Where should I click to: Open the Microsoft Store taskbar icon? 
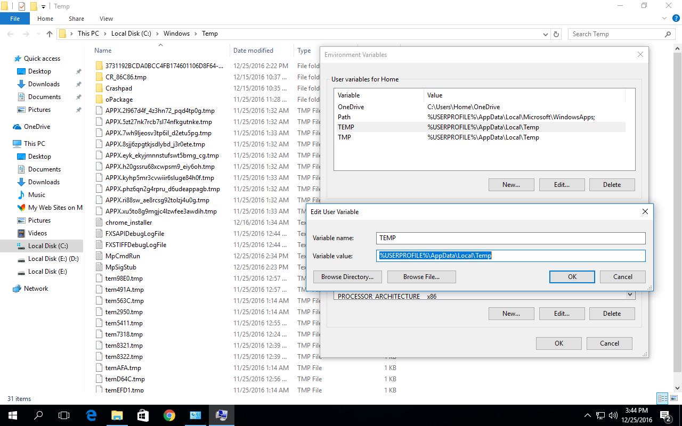142,415
